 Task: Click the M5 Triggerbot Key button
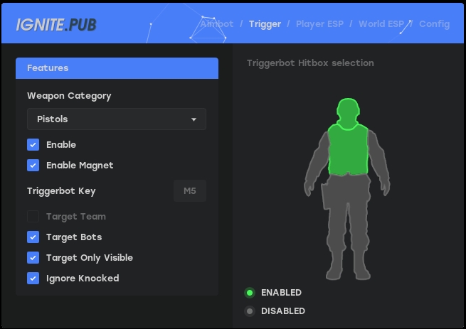pyautogui.click(x=190, y=191)
